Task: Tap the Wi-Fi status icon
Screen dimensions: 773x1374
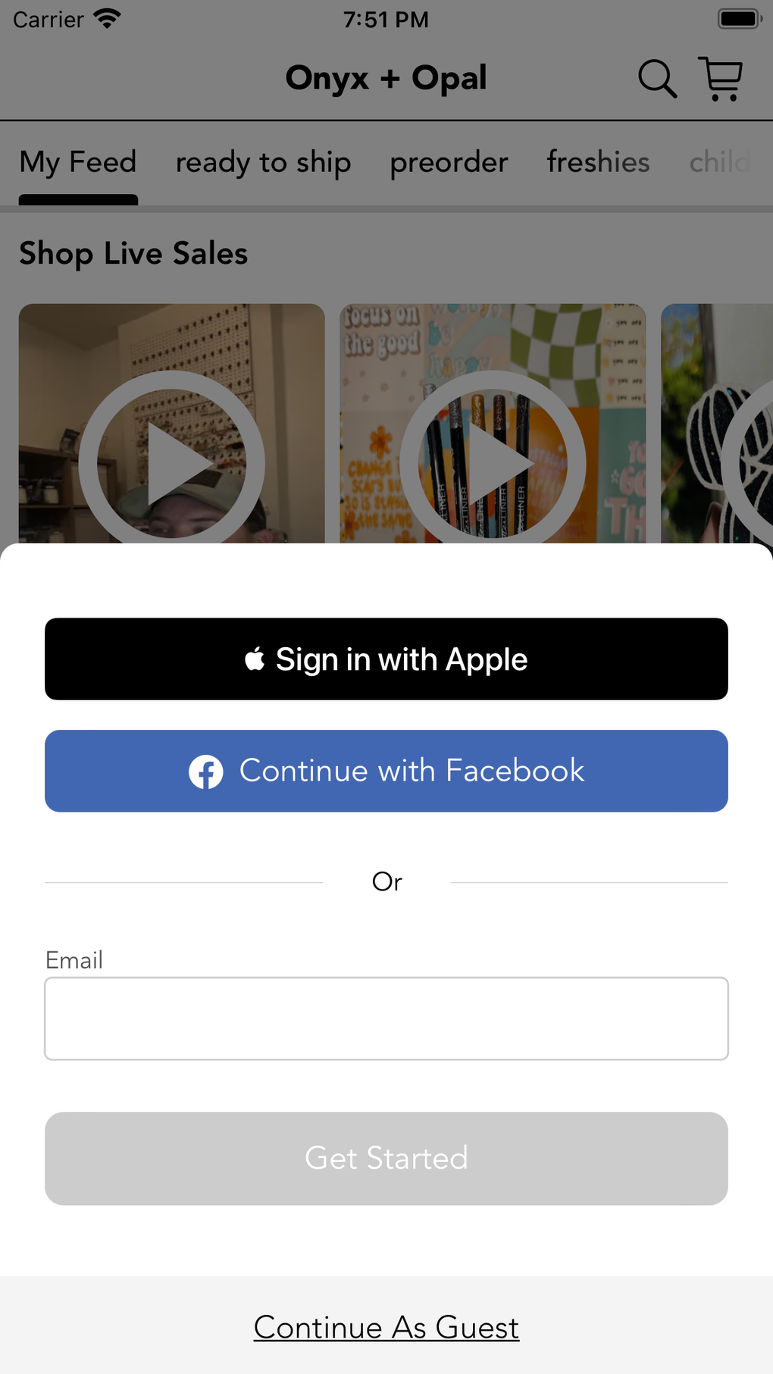Action: coord(107,18)
